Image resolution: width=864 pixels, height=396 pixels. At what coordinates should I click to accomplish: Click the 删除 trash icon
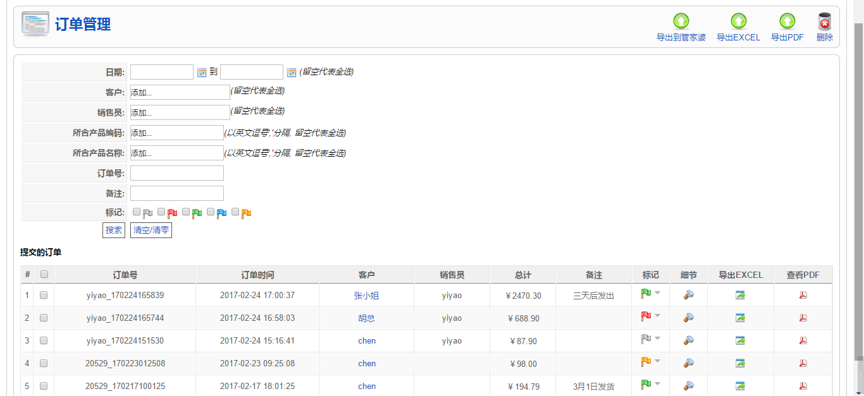coord(824,22)
